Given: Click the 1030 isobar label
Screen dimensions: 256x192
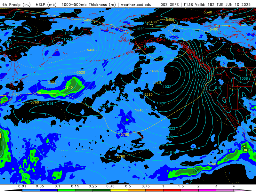Looking at the screenshot, I should (x=166, y=61).
